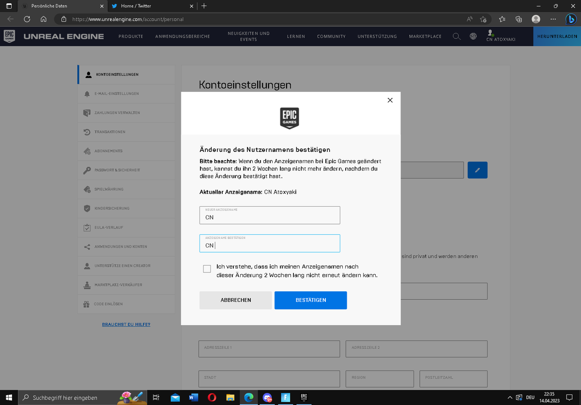
Task: Click the Neuer Anzeigename input field
Action: click(x=270, y=215)
